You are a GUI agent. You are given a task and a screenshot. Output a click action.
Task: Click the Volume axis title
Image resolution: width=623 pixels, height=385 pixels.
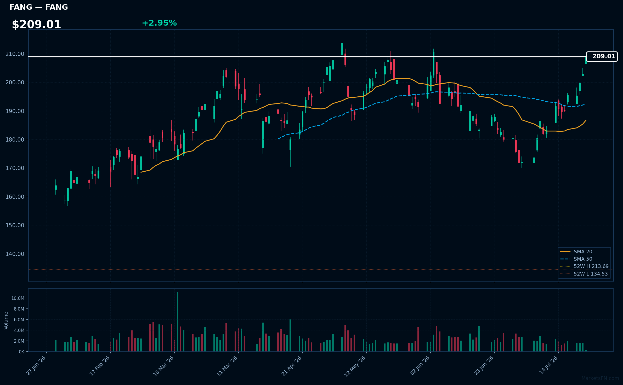pos(6,320)
